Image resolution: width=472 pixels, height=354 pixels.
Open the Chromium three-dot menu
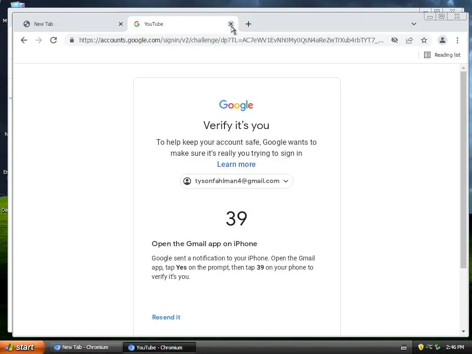tap(457, 40)
